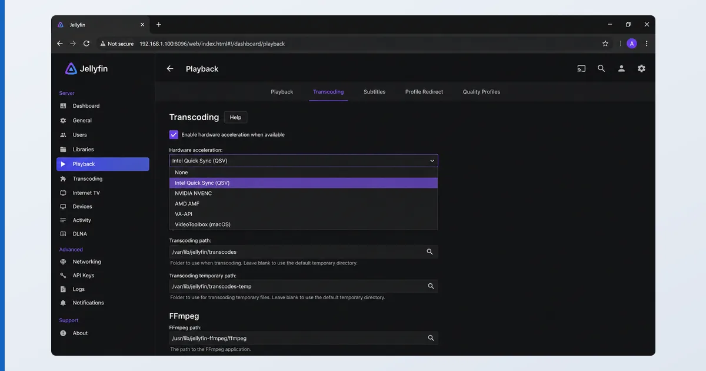Image resolution: width=706 pixels, height=371 pixels.
Task: Choose AMD AMF option
Action: click(x=304, y=204)
